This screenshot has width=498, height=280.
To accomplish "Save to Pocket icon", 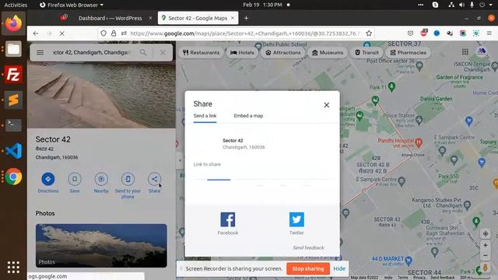I will (410, 33).
